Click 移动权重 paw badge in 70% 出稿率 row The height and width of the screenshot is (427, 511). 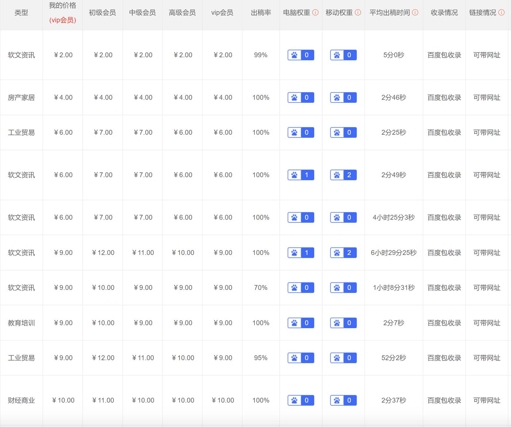pos(343,288)
